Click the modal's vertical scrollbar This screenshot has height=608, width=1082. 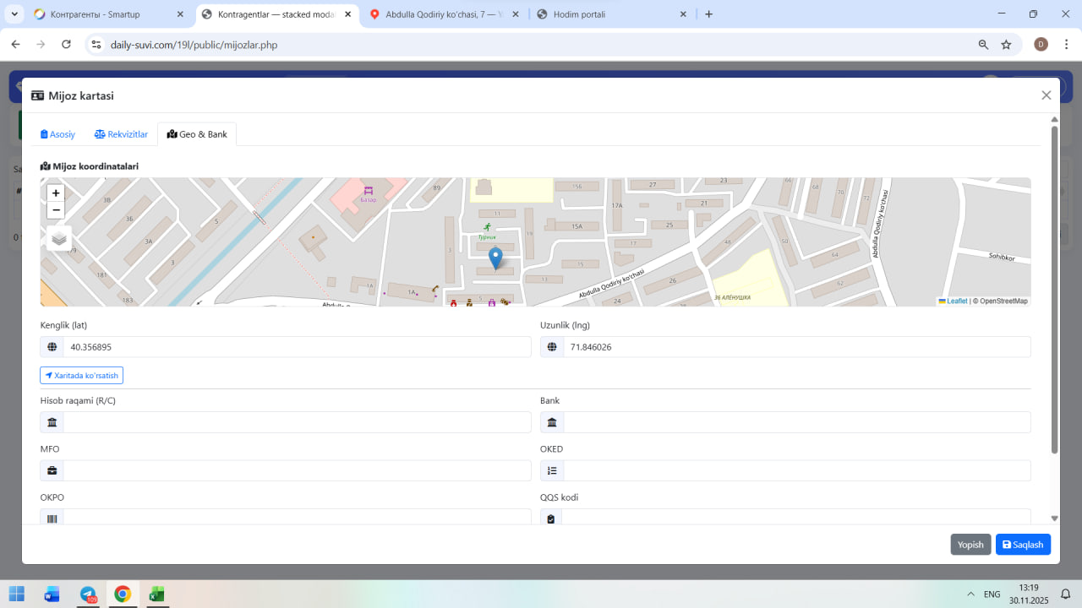pos(1054,287)
